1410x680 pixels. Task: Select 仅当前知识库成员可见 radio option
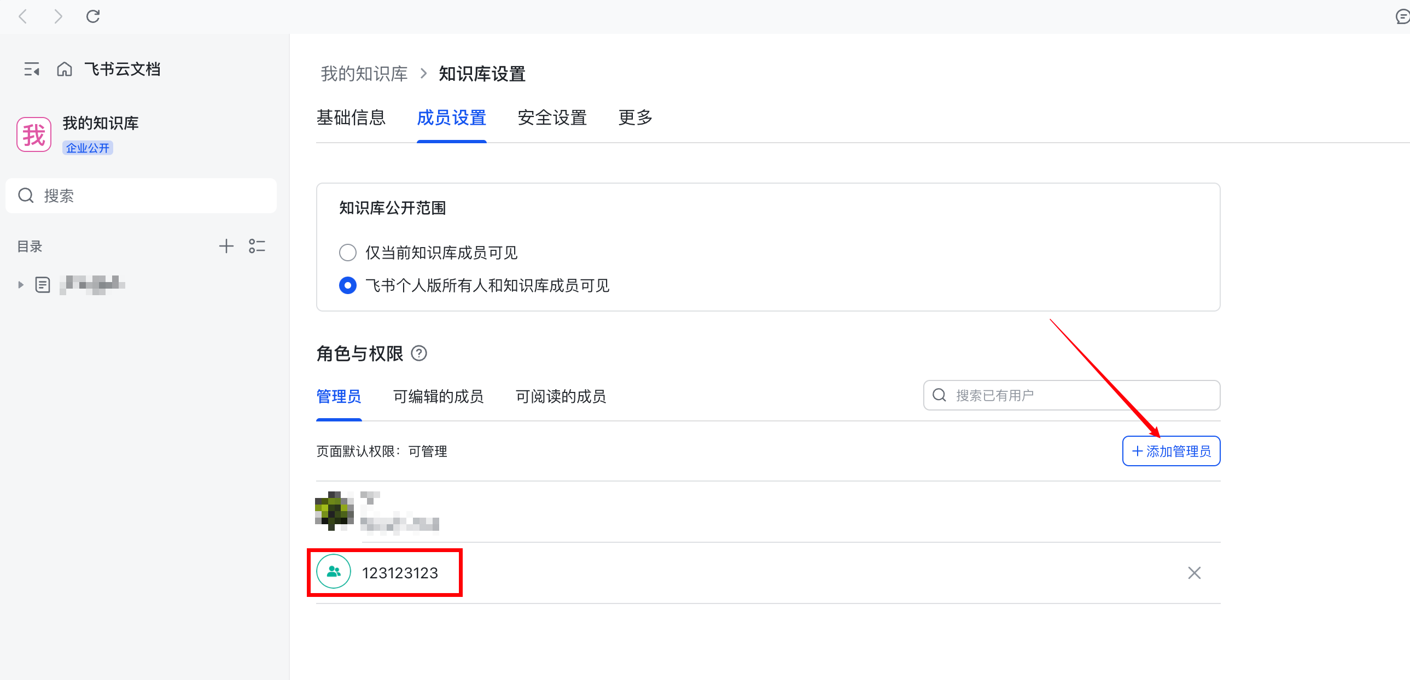[347, 253]
